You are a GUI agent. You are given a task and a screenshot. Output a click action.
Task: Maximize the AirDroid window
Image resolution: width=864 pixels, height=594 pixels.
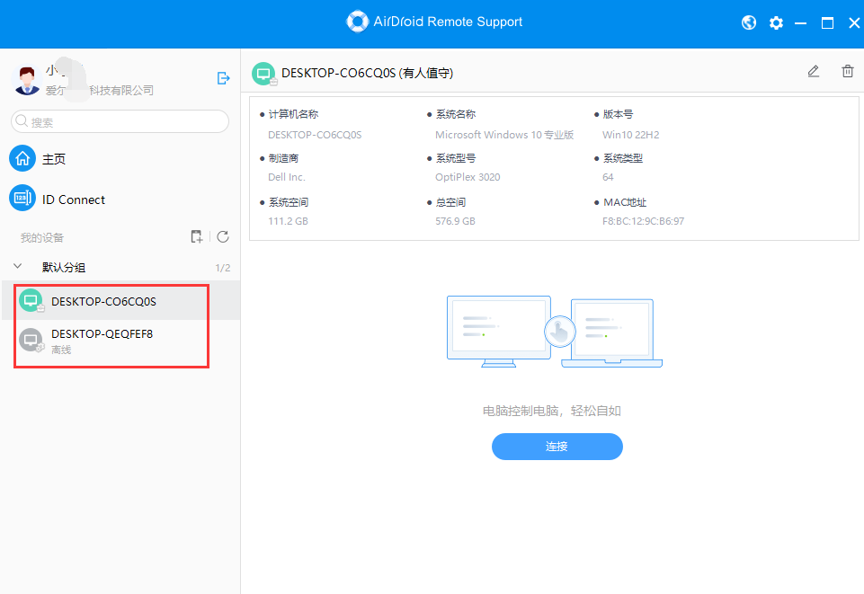(x=827, y=23)
